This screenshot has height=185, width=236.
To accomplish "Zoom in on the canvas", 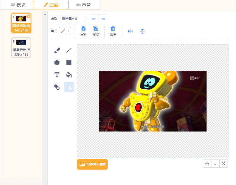I will pos(223,164).
